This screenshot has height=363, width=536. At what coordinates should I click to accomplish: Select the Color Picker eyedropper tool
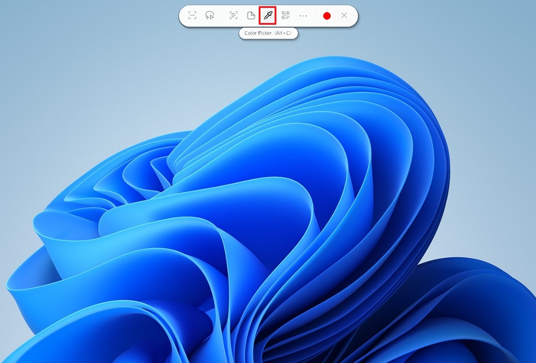point(268,15)
